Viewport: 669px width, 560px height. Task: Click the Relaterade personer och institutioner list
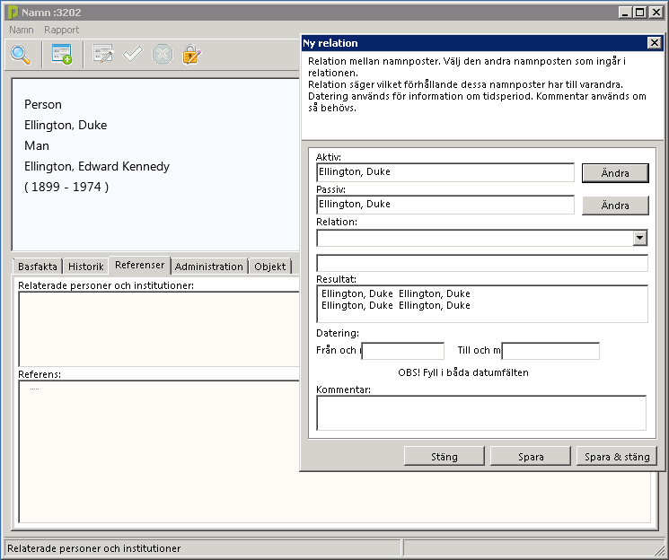tap(159, 328)
